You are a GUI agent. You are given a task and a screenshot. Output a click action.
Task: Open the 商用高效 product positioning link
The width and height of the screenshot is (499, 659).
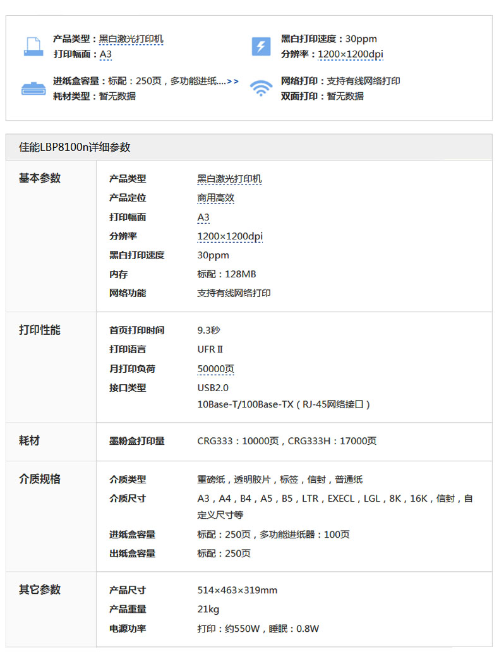(x=215, y=198)
